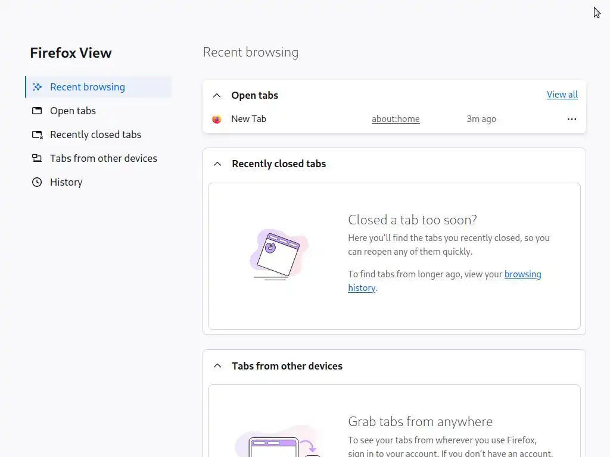Screen dimensions: 610x457
Task: Click the Recently closed tabs sidebar icon
Action: tap(37, 134)
